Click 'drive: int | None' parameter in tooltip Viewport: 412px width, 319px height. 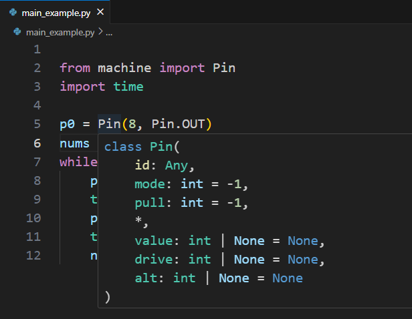(x=200, y=260)
